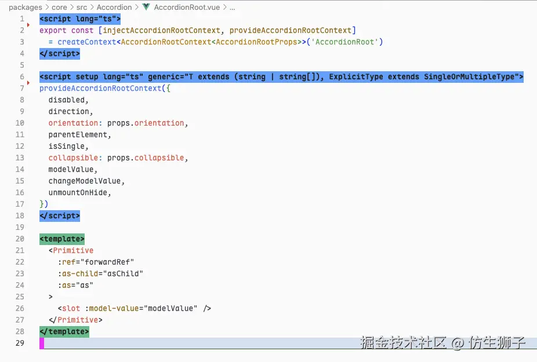Click 'injectAccordionRootContext' identifier on line 2
This screenshot has width=537, height=362.
(x=161, y=30)
